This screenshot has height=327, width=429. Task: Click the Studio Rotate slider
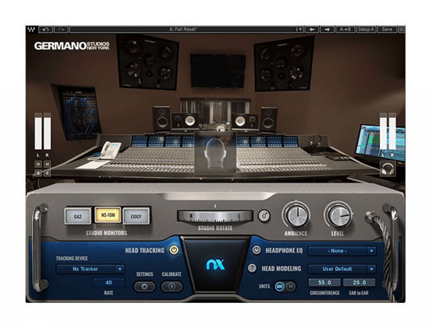(x=215, y=216)
